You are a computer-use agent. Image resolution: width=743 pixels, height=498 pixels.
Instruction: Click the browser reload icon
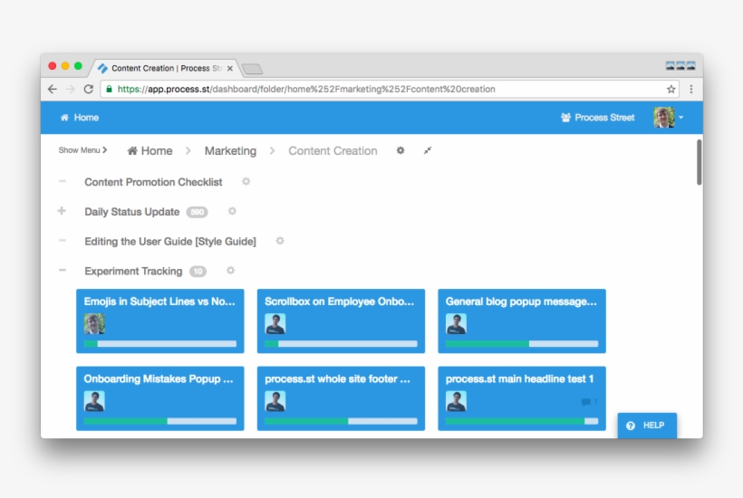(x=88, y=90)
